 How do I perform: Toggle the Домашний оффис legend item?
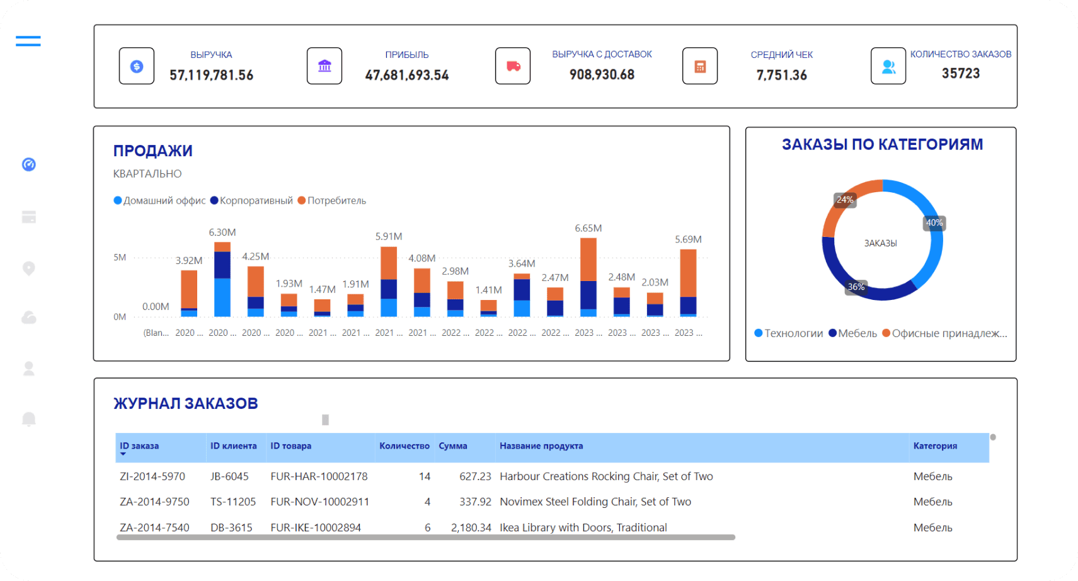click(x=159, y=200)
